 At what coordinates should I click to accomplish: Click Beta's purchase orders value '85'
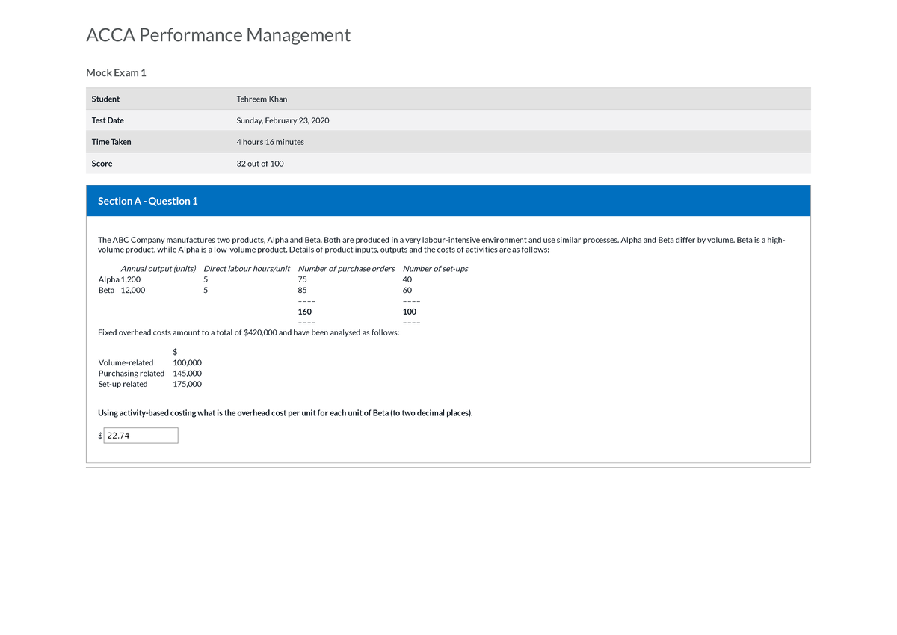coord(302,290)
